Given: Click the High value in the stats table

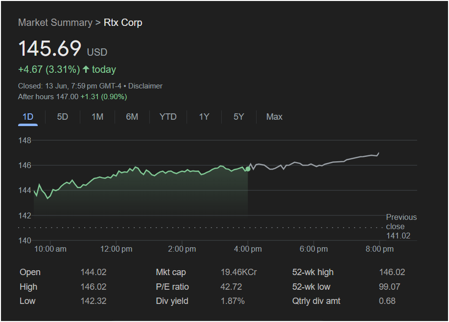Looking at the screenshot, I should tap(94, 286).
